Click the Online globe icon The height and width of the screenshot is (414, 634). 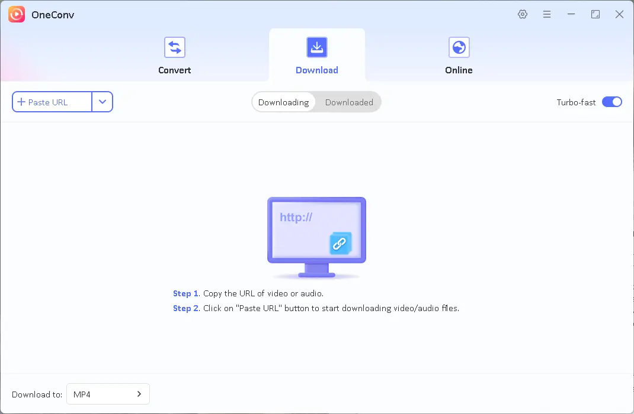(459, 47)
